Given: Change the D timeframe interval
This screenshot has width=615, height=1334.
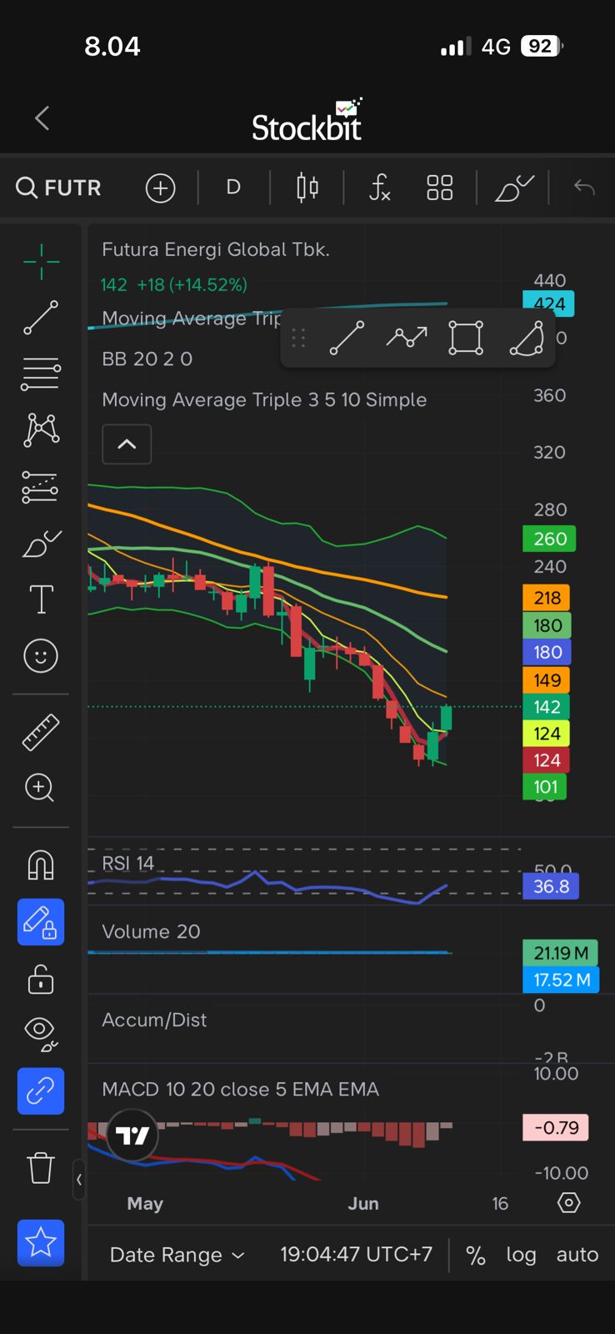Looking at the screenshot, I should [x=233, y=187].
